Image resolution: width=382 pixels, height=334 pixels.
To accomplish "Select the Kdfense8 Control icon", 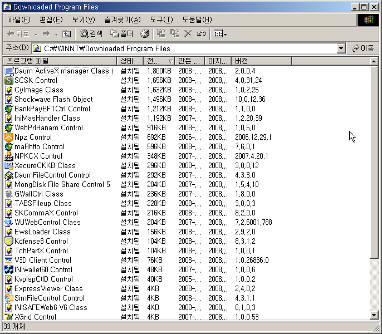I will click(9, 242).
